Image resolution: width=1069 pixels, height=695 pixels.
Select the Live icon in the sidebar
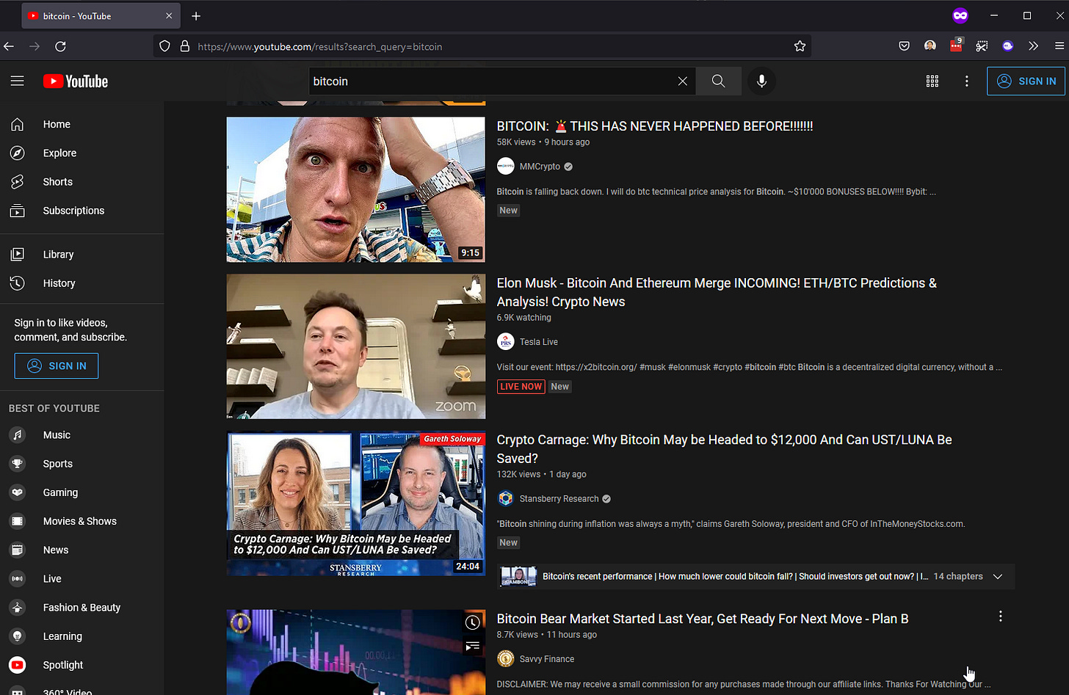pos(18,578)
